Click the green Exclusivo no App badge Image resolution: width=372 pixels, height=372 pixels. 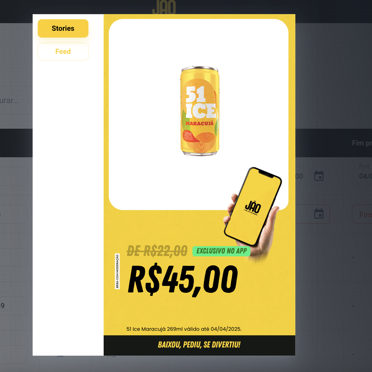[x=222, y=251]
